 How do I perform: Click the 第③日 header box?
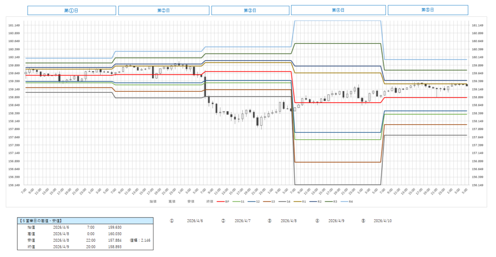coord(250,10)
